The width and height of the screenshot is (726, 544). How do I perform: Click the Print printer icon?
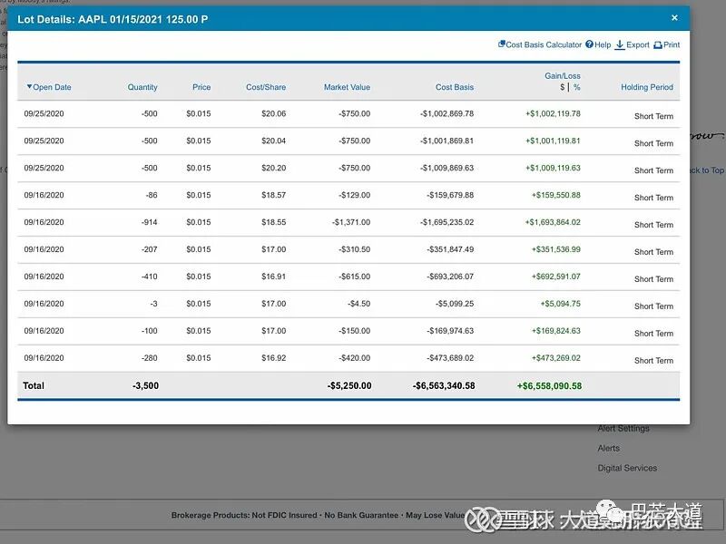pos(657,44)
